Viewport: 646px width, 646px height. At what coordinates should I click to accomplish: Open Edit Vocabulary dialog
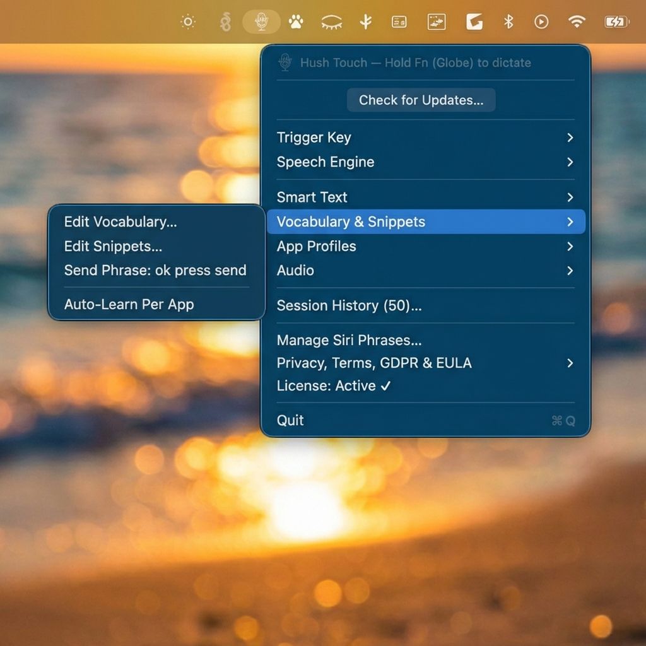pos(120,222)
